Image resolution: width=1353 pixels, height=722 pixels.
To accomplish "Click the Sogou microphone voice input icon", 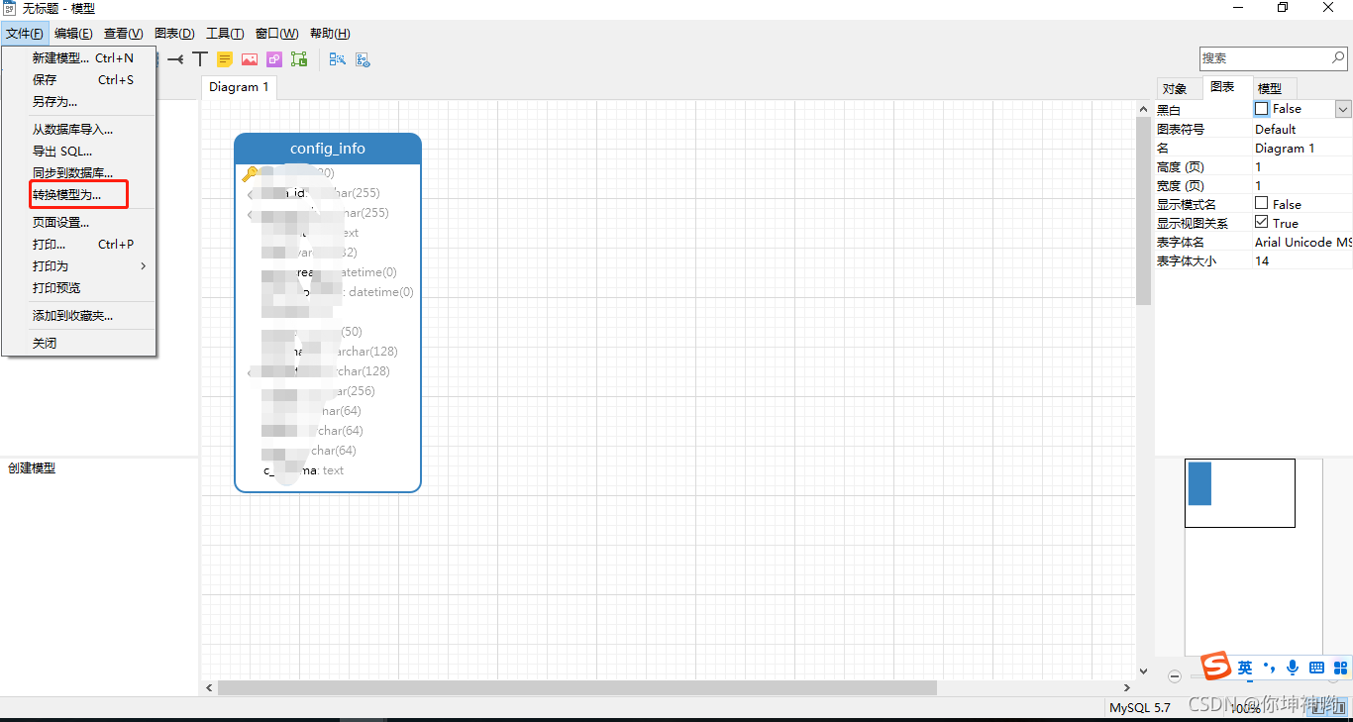I will pos(1293,668).
